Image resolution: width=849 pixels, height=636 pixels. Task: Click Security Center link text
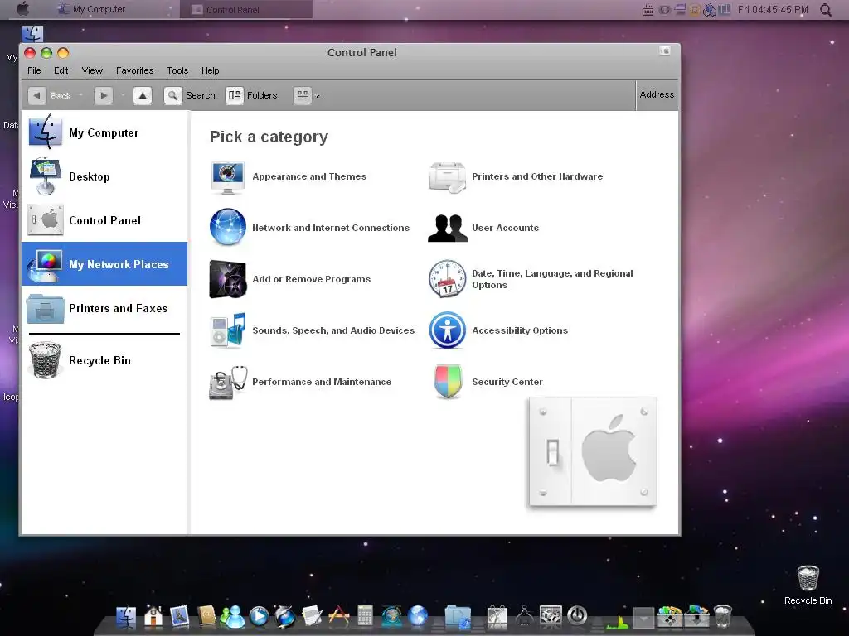(x=507, y=382)
